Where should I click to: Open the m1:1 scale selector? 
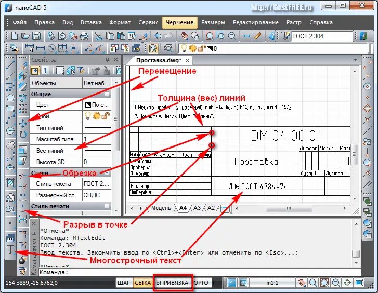[x=272, y=283]
